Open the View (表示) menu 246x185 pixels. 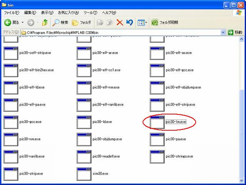click(47, 13)
